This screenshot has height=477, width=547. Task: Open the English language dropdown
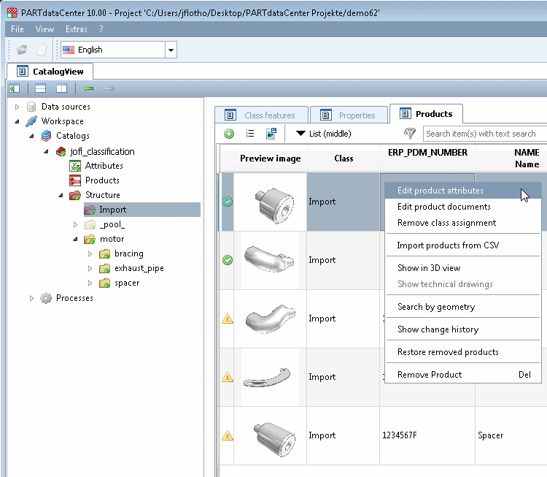pos(171,50)
